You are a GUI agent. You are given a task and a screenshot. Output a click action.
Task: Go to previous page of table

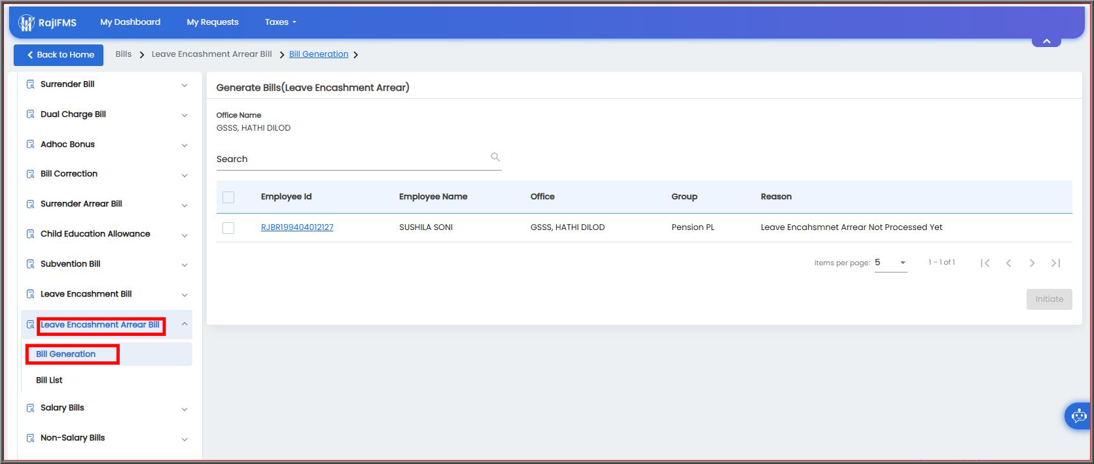[x=1009, y=263]
